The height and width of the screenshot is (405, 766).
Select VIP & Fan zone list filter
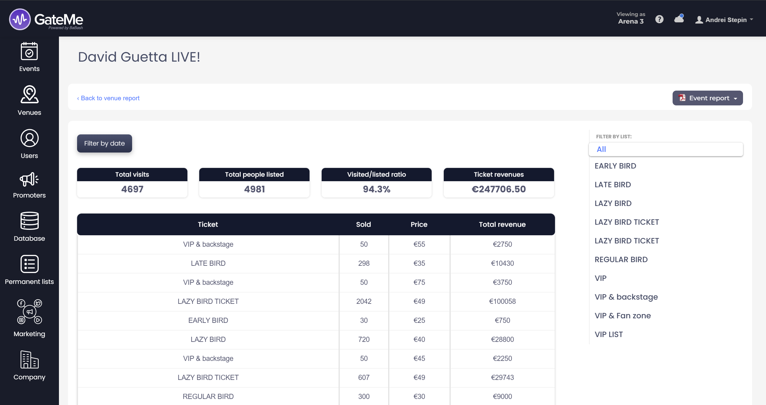click(x=623, y=316)
